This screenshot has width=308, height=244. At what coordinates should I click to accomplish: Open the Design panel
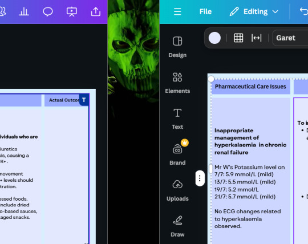177,47
